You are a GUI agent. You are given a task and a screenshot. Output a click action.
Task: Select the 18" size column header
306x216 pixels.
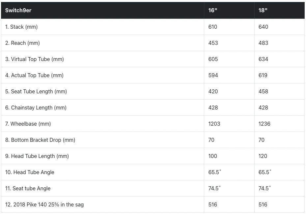(x=263, y=10)
